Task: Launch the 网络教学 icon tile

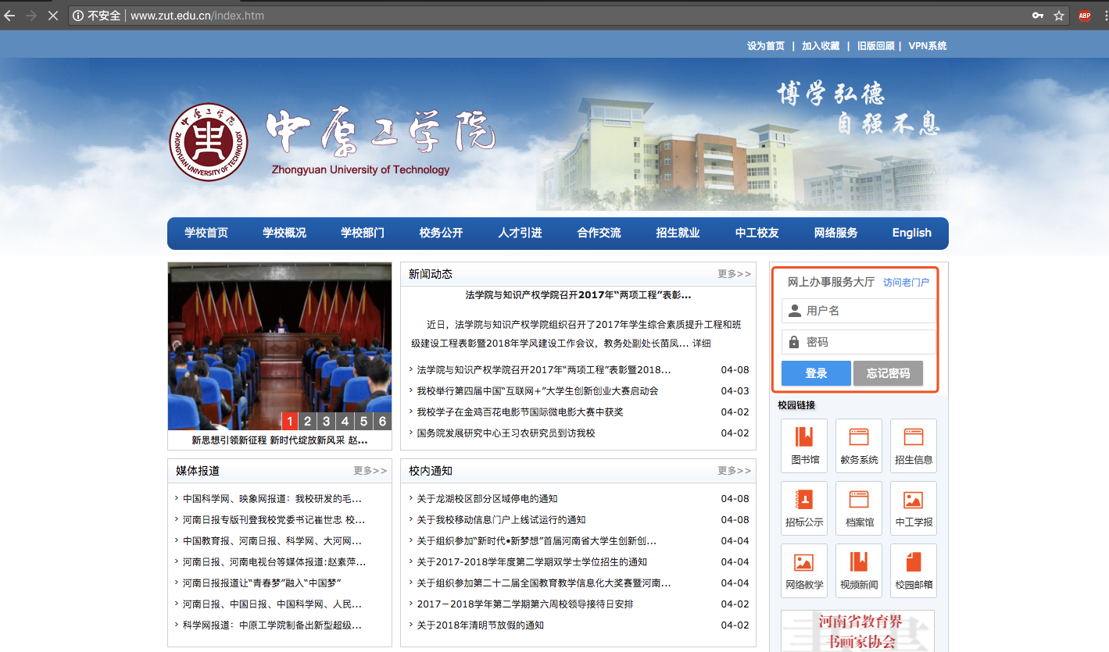Action: pos(803,570)
